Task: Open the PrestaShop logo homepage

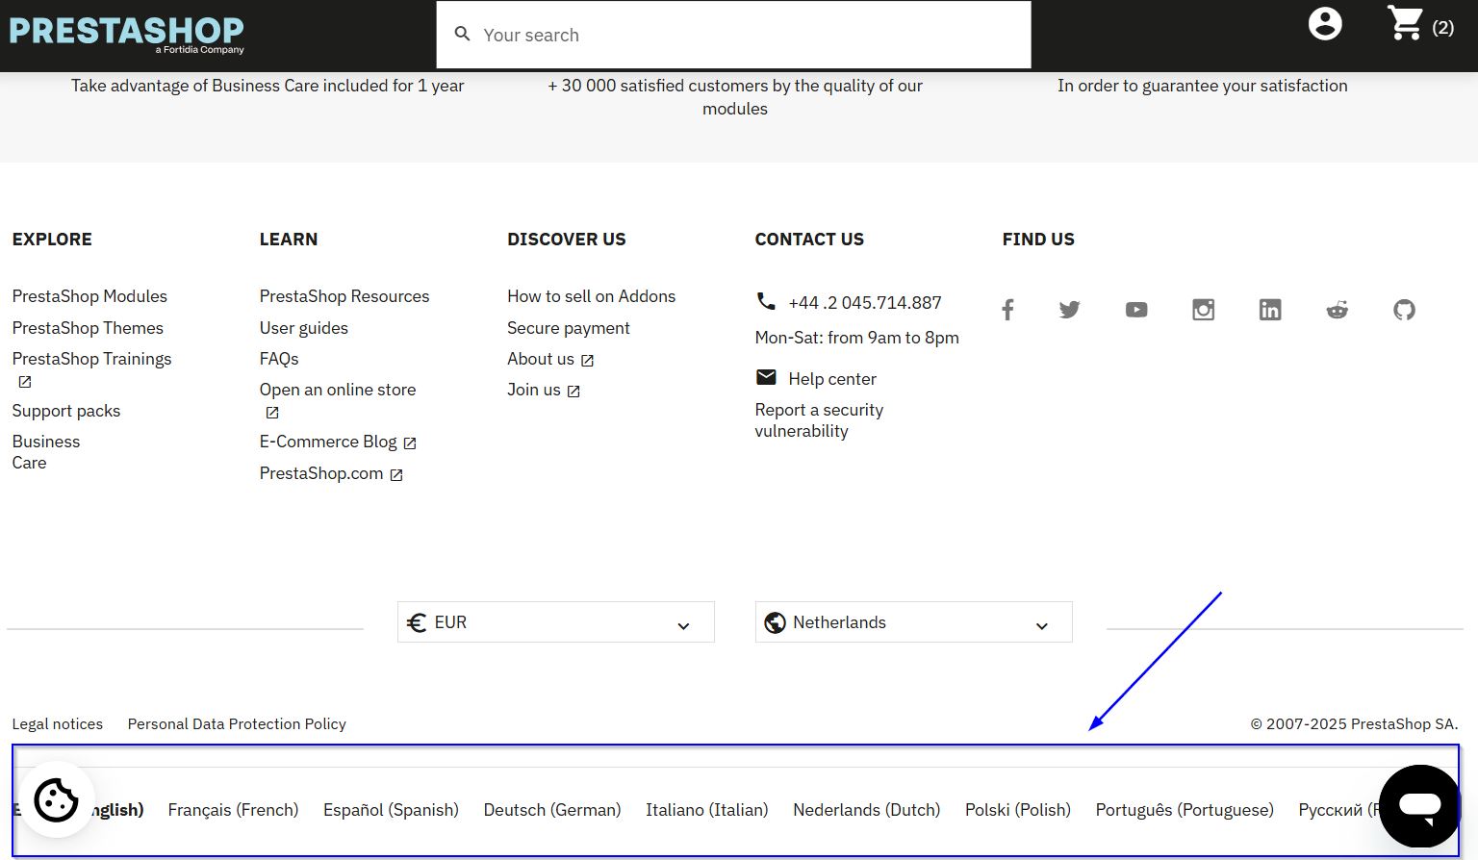Action: (x=127, y=34)
